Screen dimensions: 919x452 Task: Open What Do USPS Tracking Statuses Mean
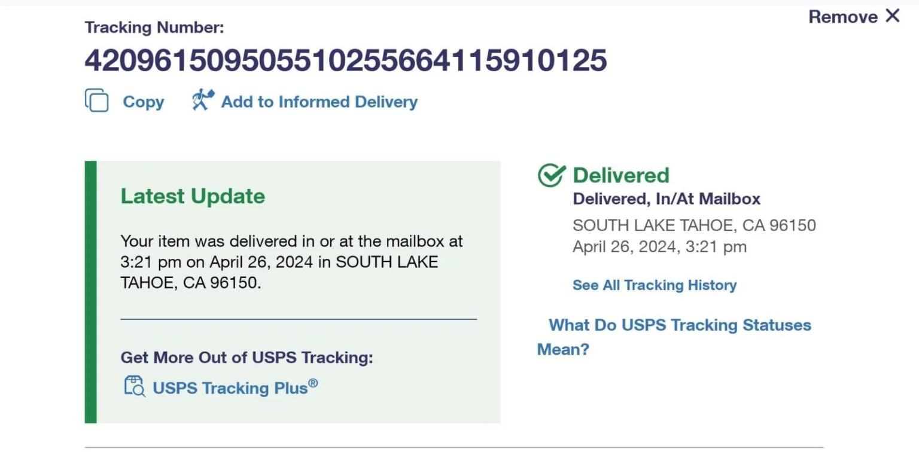click(680, 325)
